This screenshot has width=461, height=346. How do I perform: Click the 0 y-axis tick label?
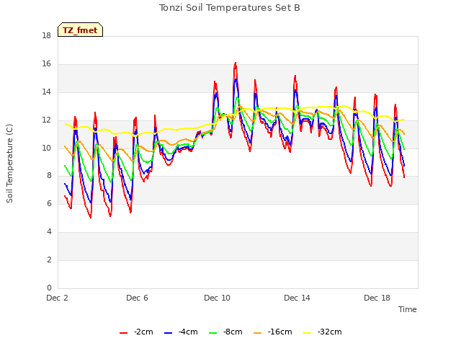click(49, 288)
